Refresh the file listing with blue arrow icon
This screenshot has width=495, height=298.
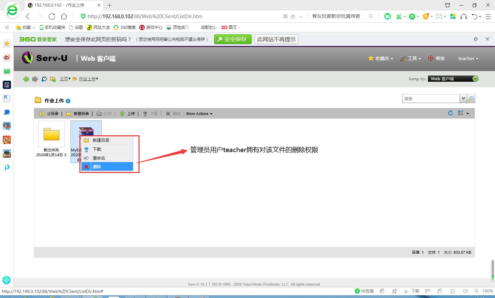(450, 113)
